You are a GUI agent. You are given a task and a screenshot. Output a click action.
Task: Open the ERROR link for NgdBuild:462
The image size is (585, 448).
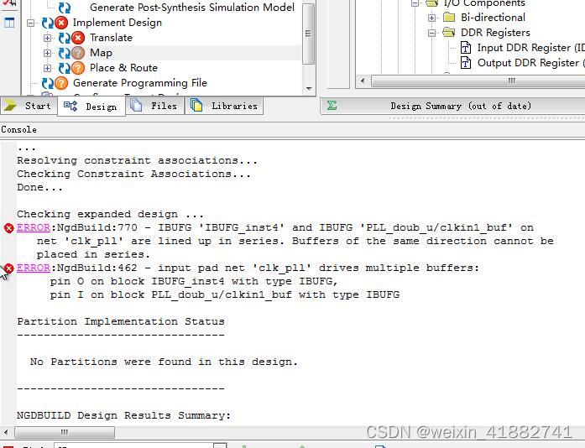point(34,268)
